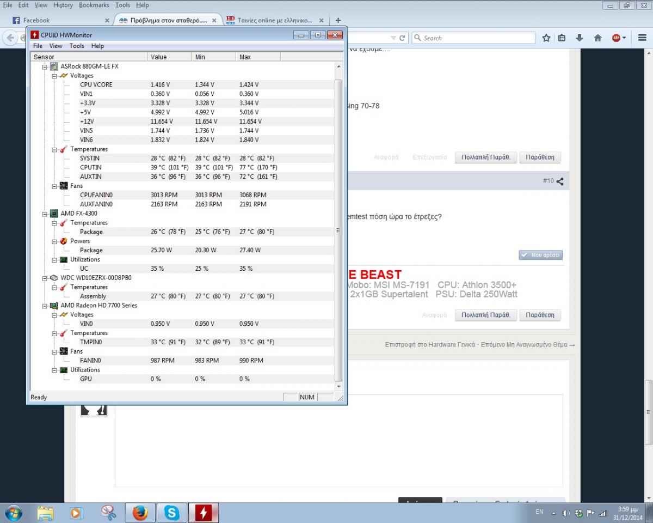Open the Firefox hamburger menu
Viewport: 653px width, 523px height.
coord(642,38)
